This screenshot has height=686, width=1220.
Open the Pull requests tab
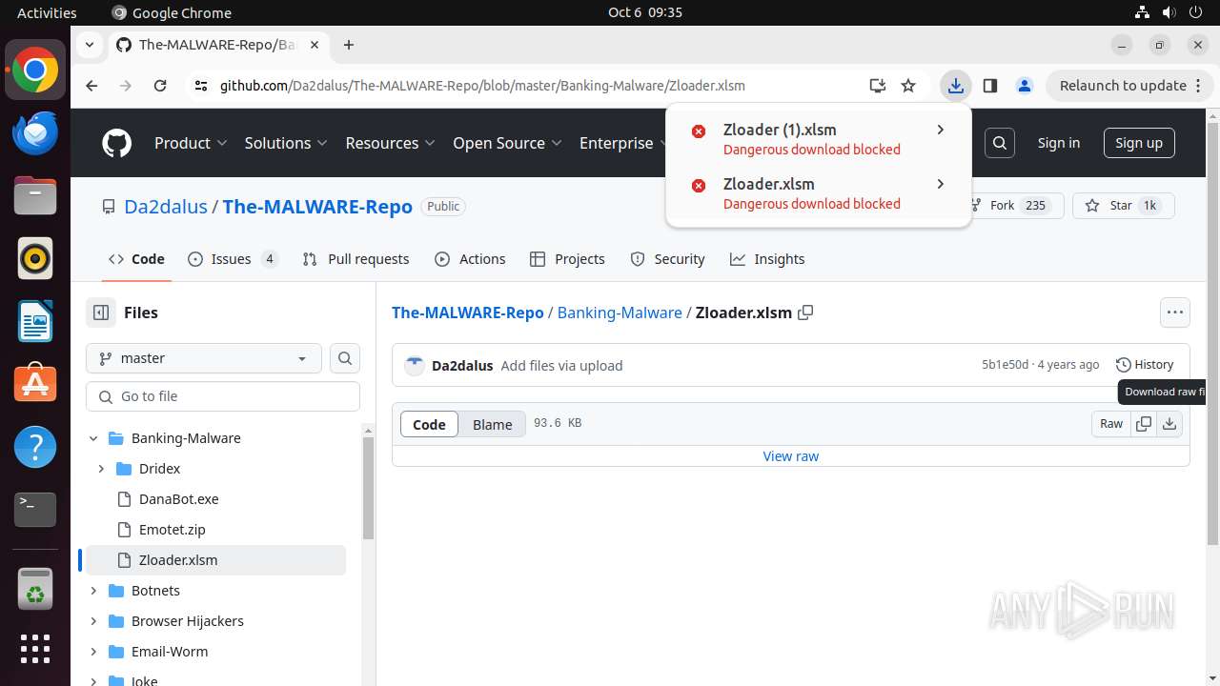(x=356, y=259)
